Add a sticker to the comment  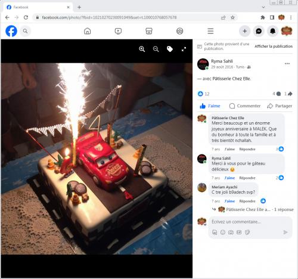point(247,232)
